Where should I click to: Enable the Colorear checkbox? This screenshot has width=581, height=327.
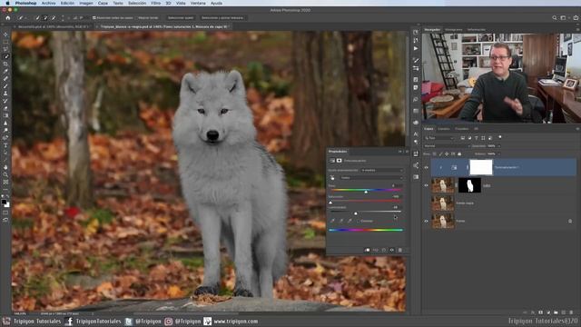tap(359, 221)
